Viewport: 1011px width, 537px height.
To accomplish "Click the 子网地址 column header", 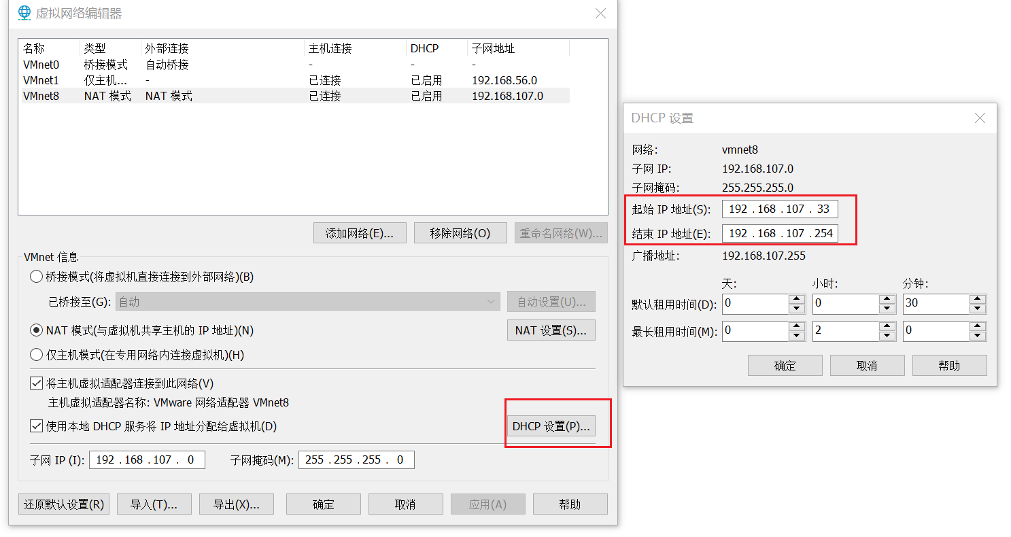I will click(x=518, y=49).
